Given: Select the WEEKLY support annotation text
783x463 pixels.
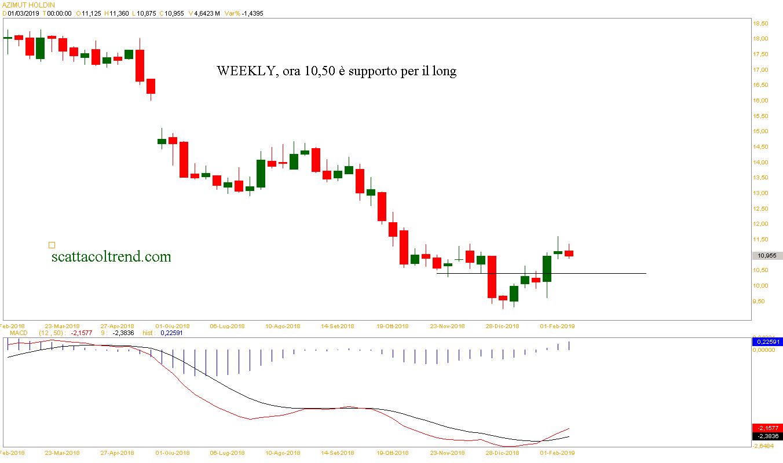Looking at the screenshot, I should pyautogui.click(x=336, y=71).
